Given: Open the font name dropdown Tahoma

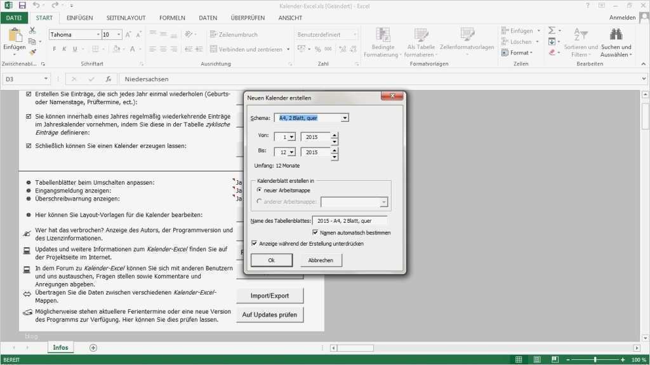Looking at the screenshot, I should [x=98, y=34].
